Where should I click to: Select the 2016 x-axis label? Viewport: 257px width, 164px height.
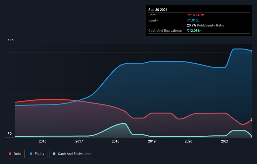pyautogui.click(x=43, y=141)
